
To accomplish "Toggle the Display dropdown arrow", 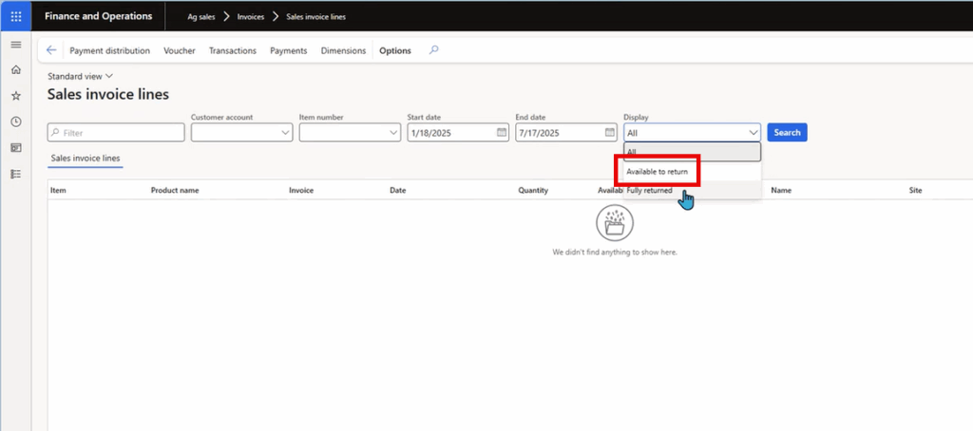I will tap(754, 132).
